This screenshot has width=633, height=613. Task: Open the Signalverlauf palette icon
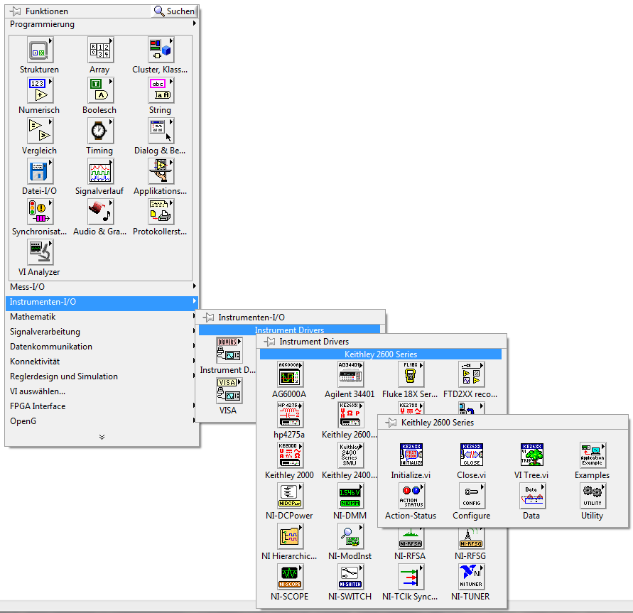click(x=100, y=171)
